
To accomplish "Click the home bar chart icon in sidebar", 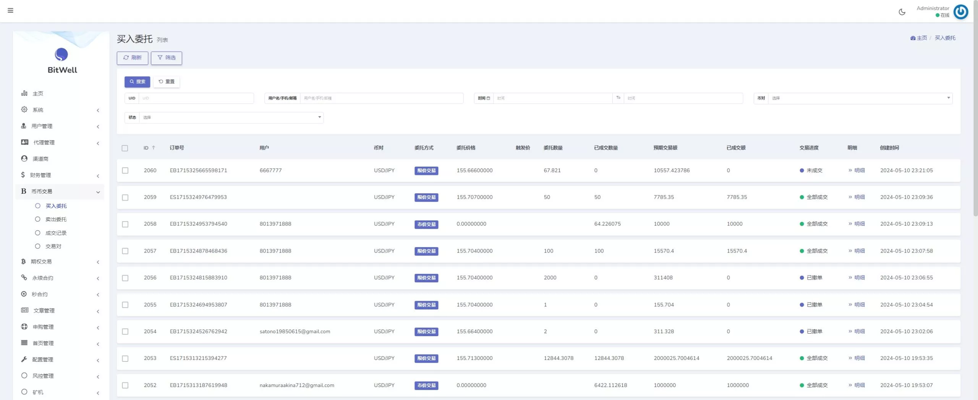I will click(24, 93).
